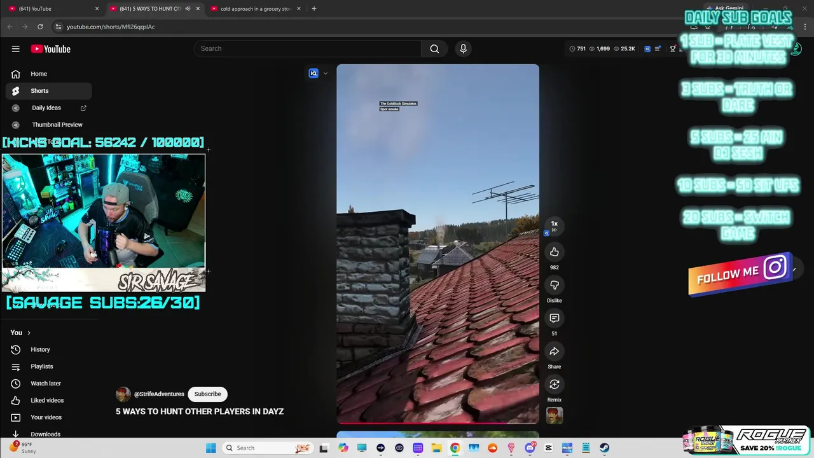Launch Copilot from the taskbar
The image size is (814, 458).
click(343, 448)
